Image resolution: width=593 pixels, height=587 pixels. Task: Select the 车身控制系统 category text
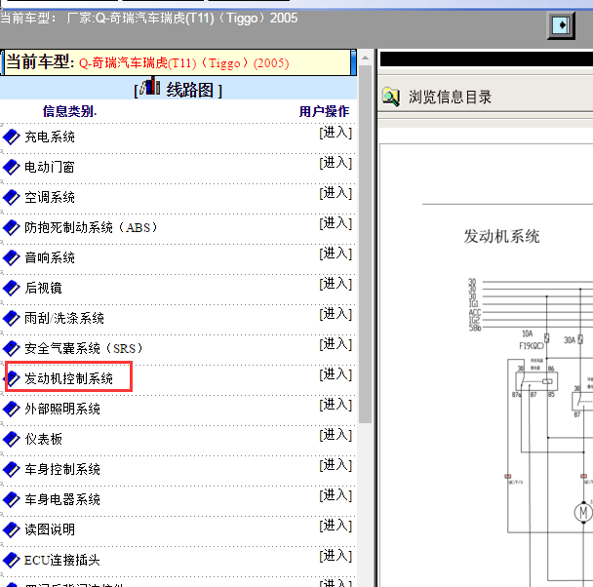pyautogui.click(x=62, y=469)
